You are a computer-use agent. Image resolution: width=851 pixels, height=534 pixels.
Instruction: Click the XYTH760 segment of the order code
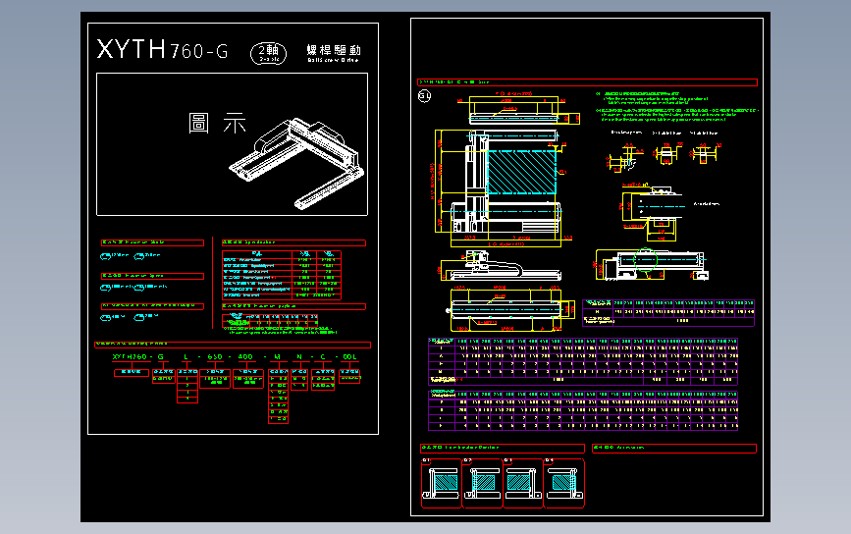pos(130,356)
